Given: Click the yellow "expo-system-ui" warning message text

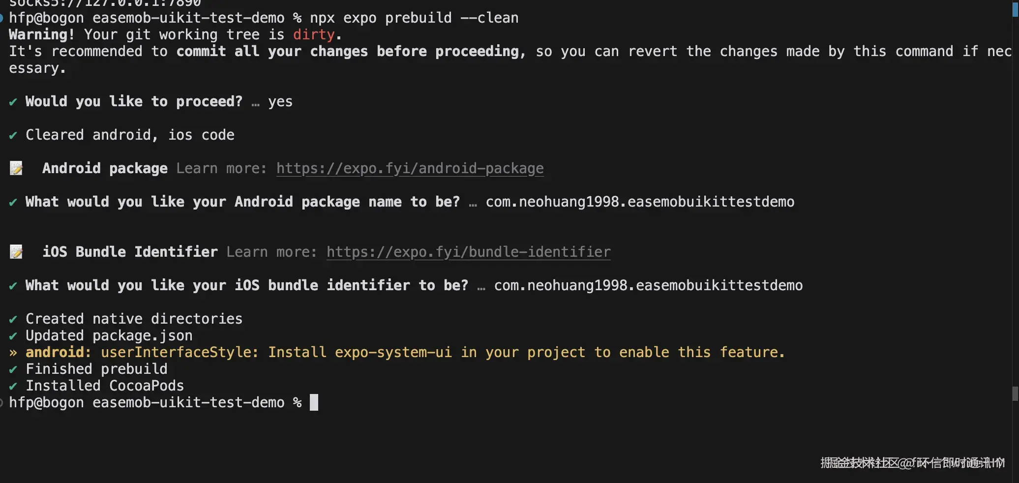Looking at the screenshot, I should pos(442,352).
